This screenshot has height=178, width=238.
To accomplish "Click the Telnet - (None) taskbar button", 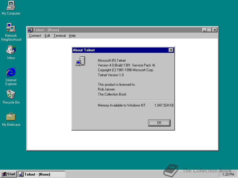I will coord(42,174).
